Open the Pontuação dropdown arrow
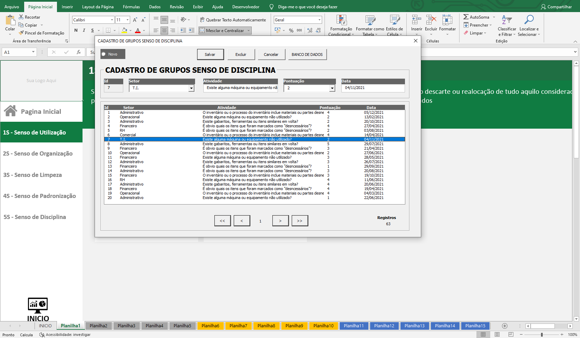This screenshot has height=338, width=580. 332,88
